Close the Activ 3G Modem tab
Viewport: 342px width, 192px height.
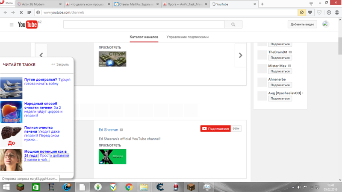pyautogui.click(x=60, y=4)
